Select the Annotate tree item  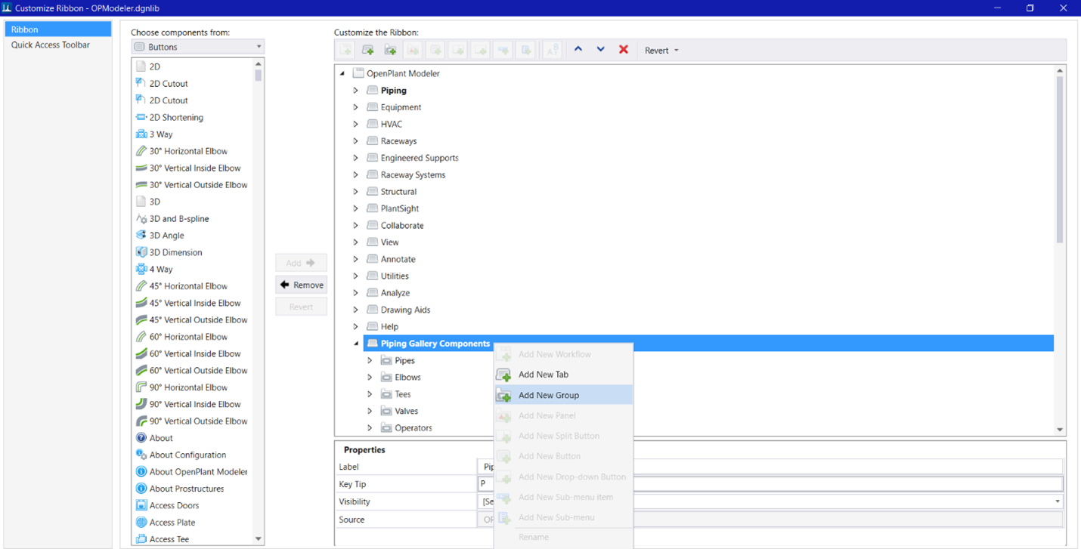(x=398, y=259)
